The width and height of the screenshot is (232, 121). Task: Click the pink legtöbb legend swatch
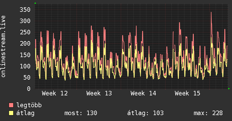pyautogui.click(x=11, y=105)
